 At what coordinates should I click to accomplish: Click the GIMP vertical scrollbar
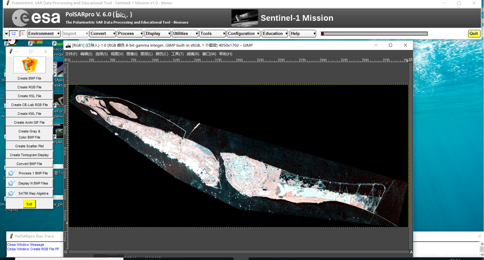[x=411, y=156]
